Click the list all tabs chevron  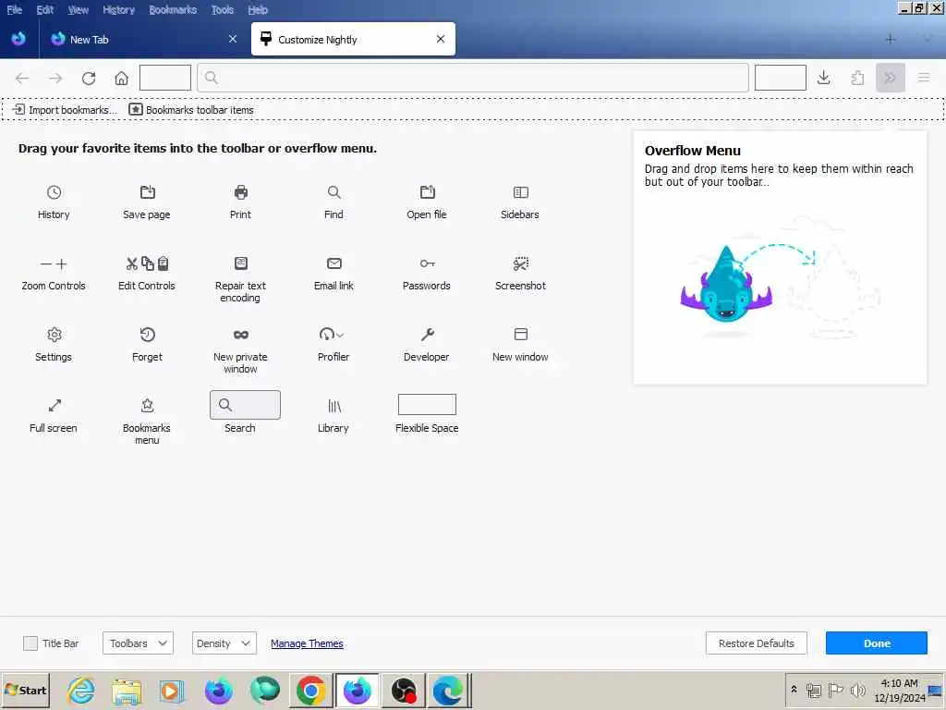click(928, 39)
